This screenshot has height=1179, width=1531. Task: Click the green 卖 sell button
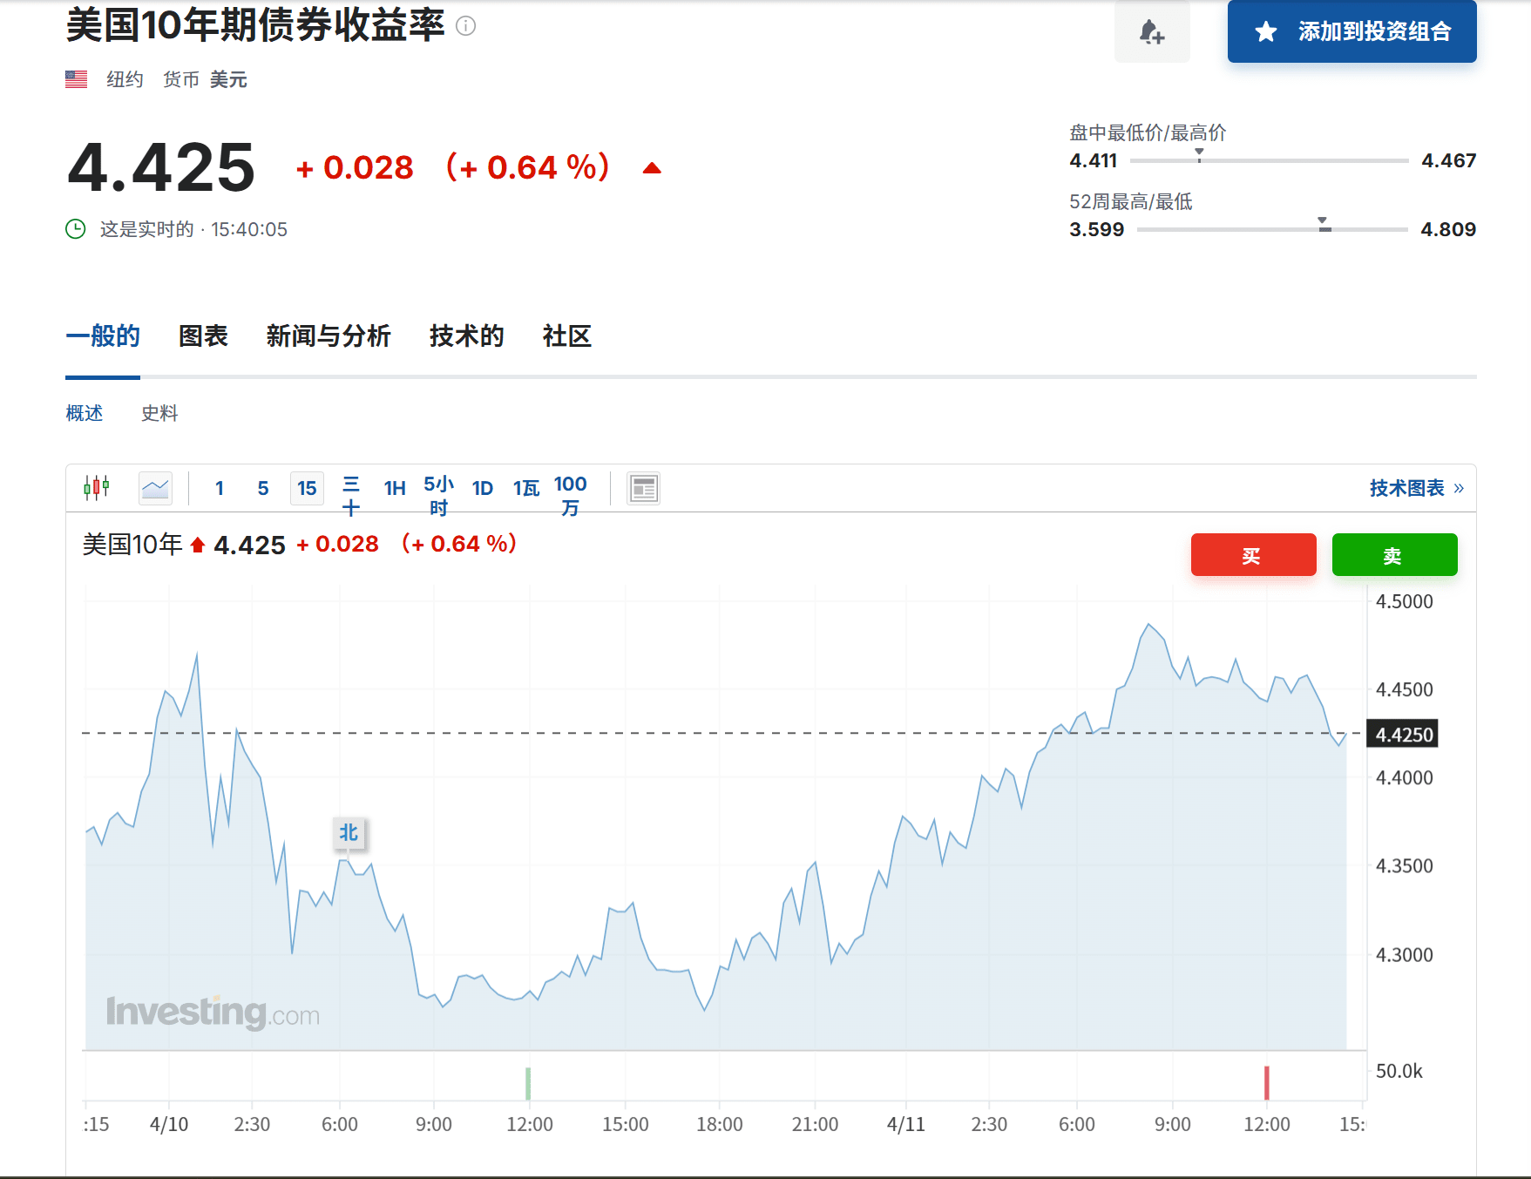1395,555
